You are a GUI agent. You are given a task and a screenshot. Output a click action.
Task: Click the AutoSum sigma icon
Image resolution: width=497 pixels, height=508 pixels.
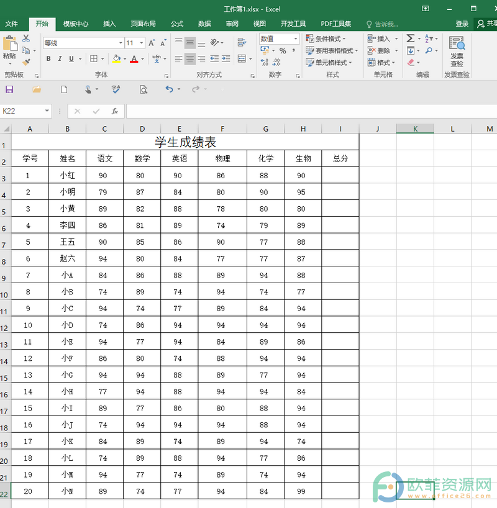411,39
